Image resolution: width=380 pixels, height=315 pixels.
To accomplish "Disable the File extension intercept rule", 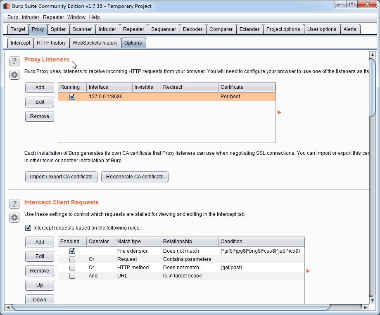I will point(72,251).
